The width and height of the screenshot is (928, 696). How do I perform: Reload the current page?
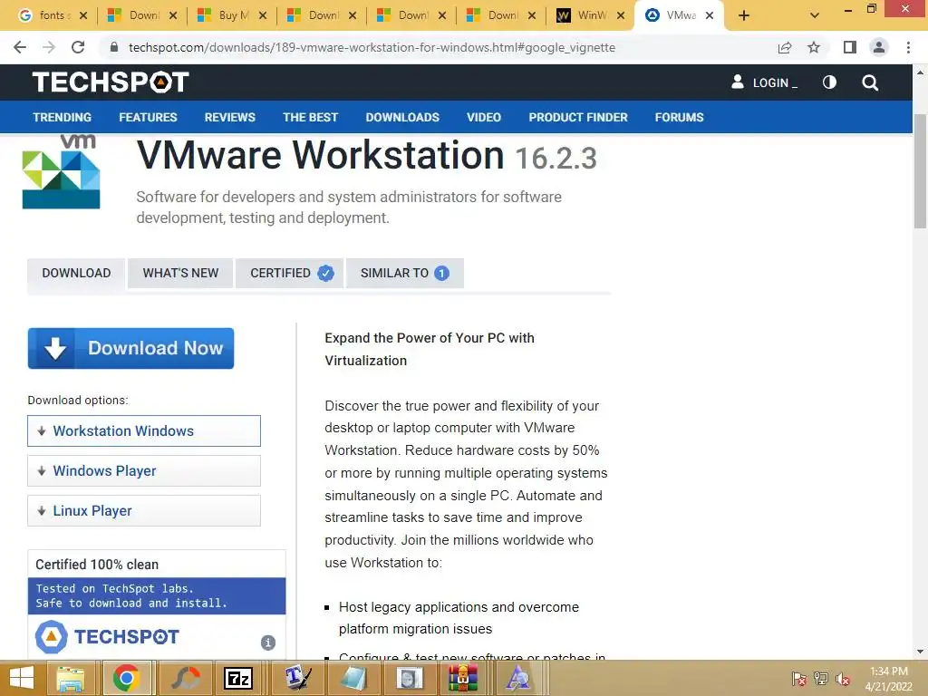point(78,47)
